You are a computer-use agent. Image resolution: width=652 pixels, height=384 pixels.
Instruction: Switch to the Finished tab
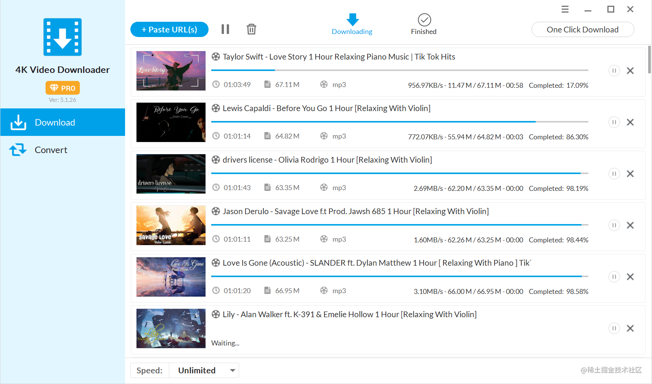(x=424, y=24)
